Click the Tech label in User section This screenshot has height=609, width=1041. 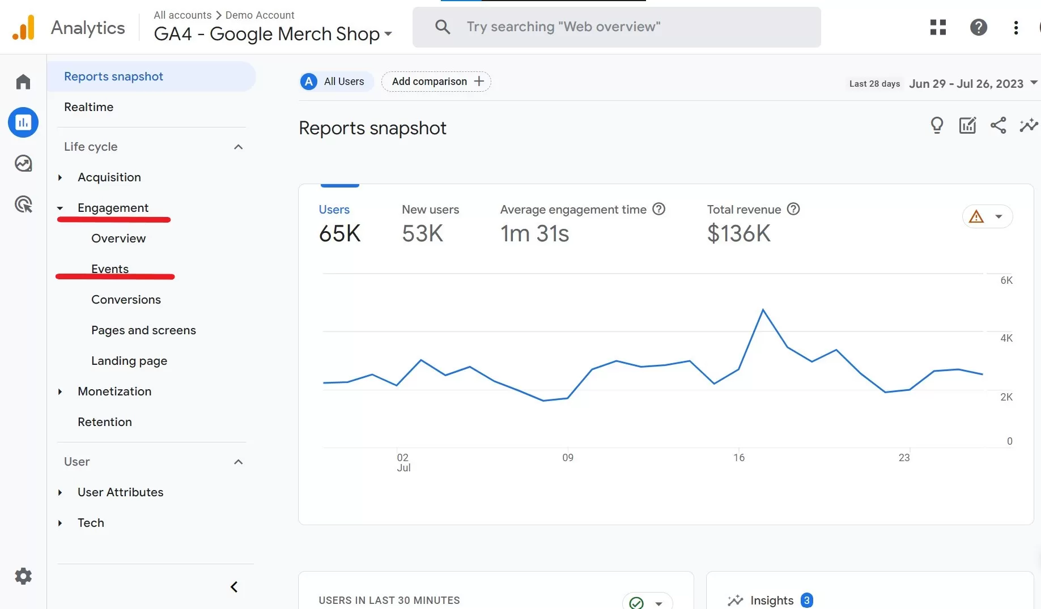(x=91, y=523)
